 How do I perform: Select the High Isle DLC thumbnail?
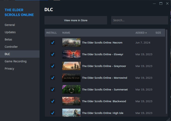71,113
